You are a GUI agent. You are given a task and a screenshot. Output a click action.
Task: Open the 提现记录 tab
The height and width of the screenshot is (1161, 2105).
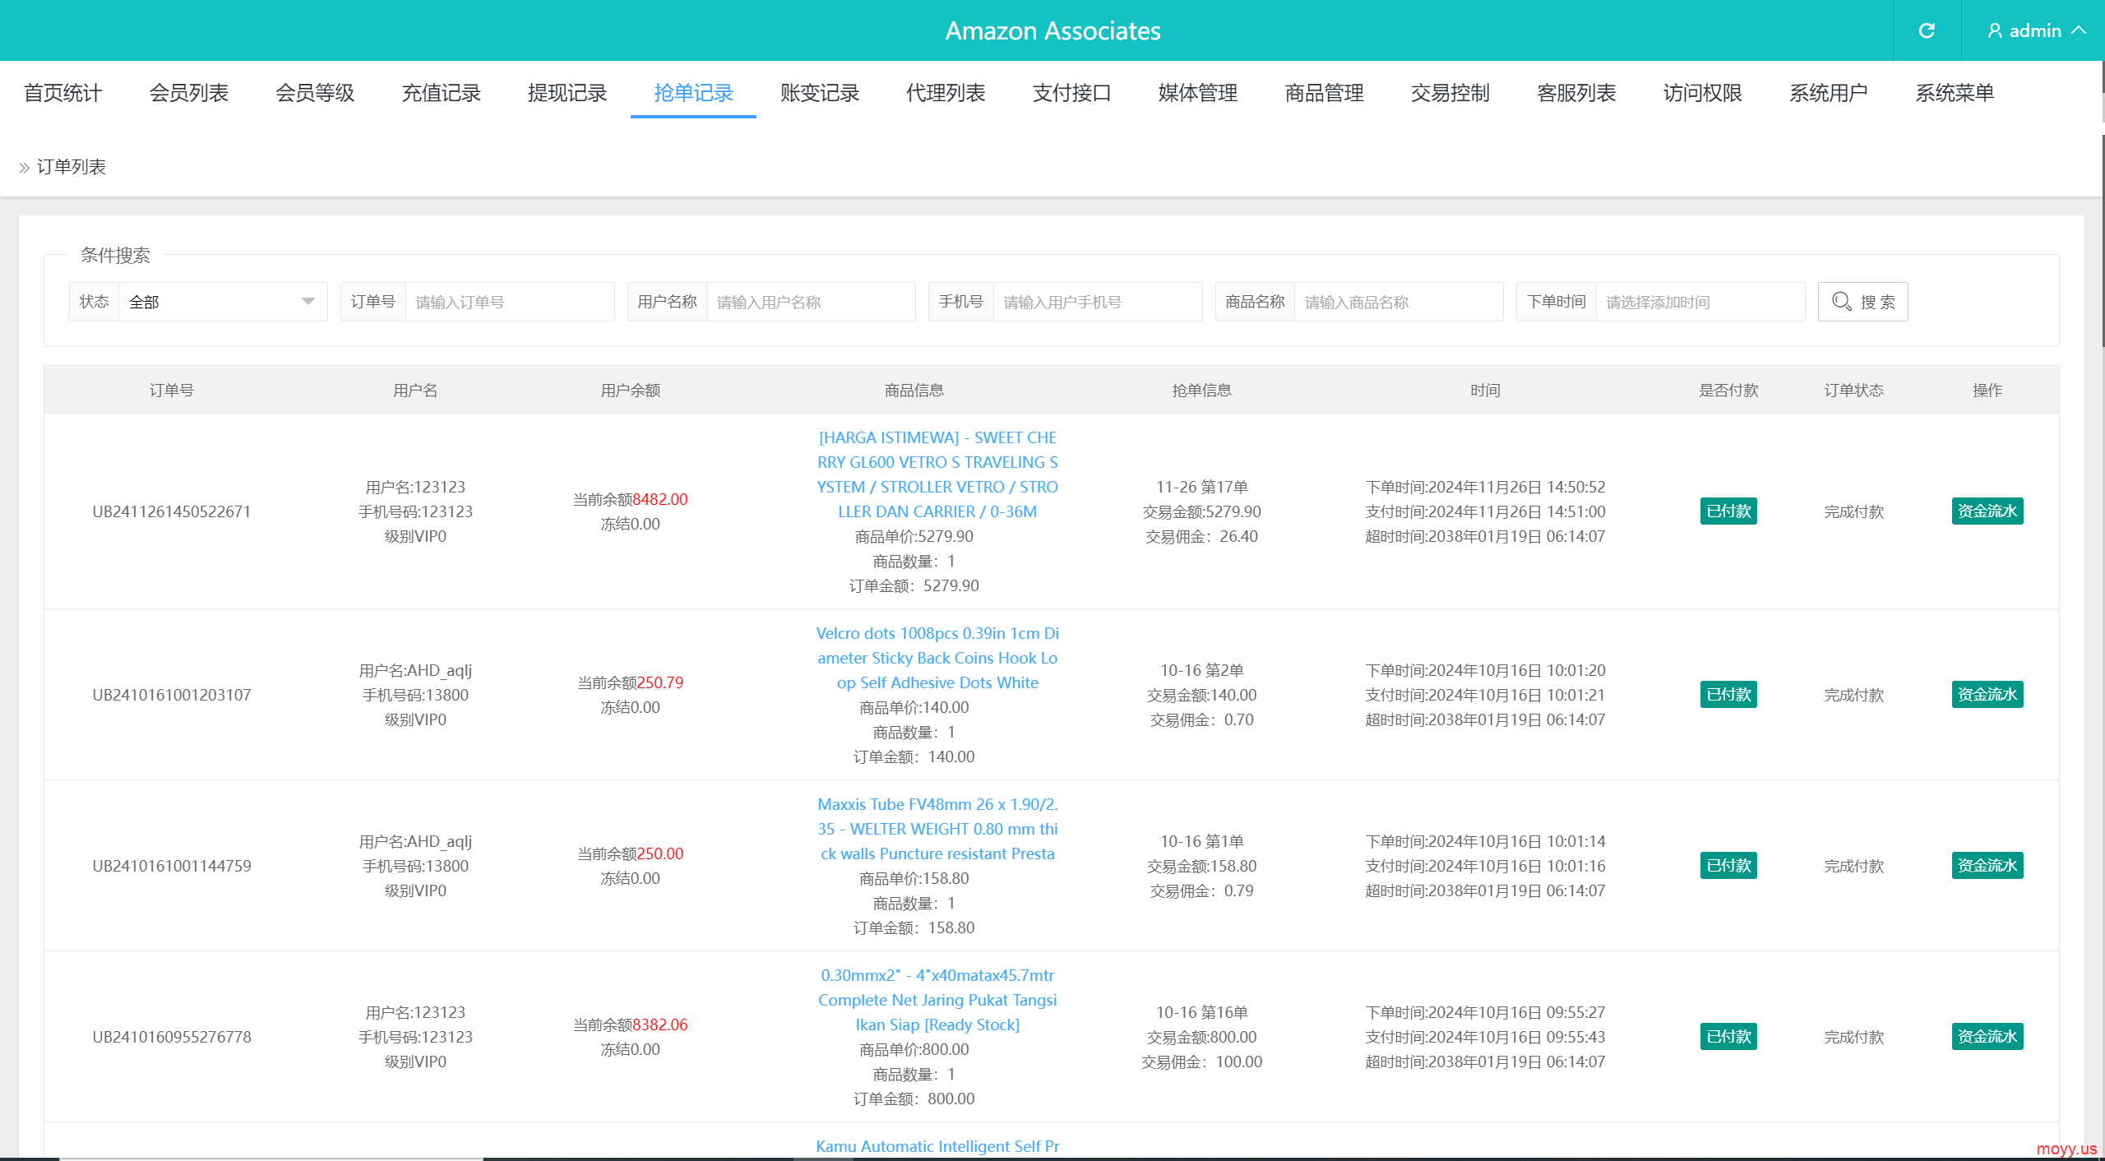pyautogui.click(x=567, y=93)
